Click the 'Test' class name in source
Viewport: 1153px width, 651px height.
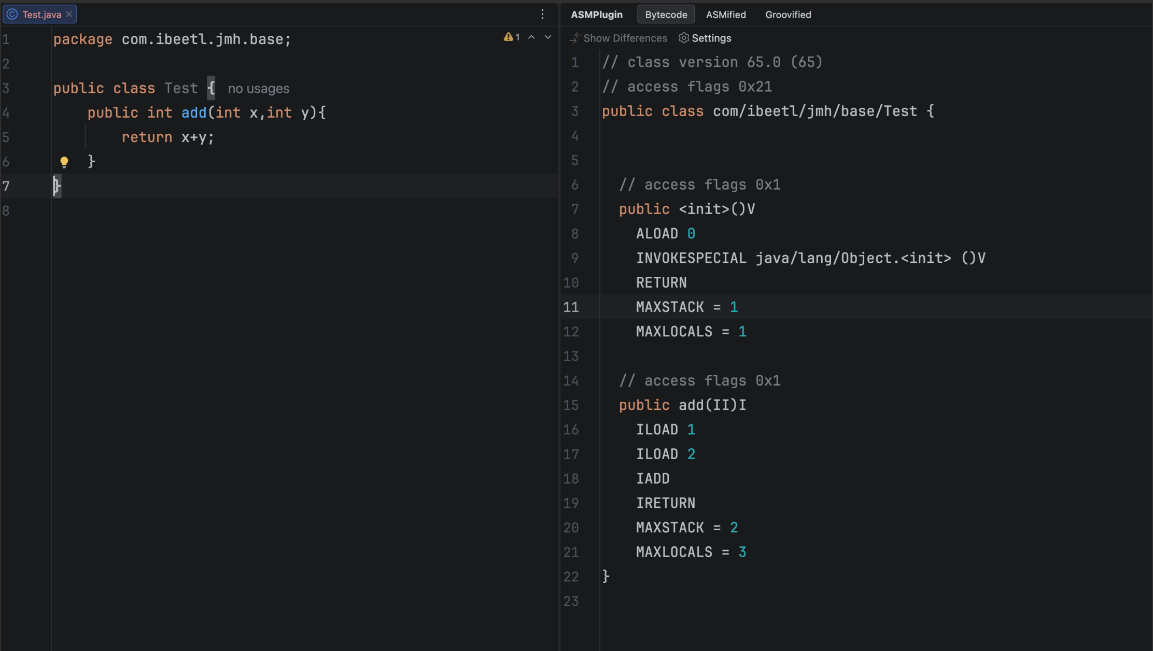click(181, 88)
